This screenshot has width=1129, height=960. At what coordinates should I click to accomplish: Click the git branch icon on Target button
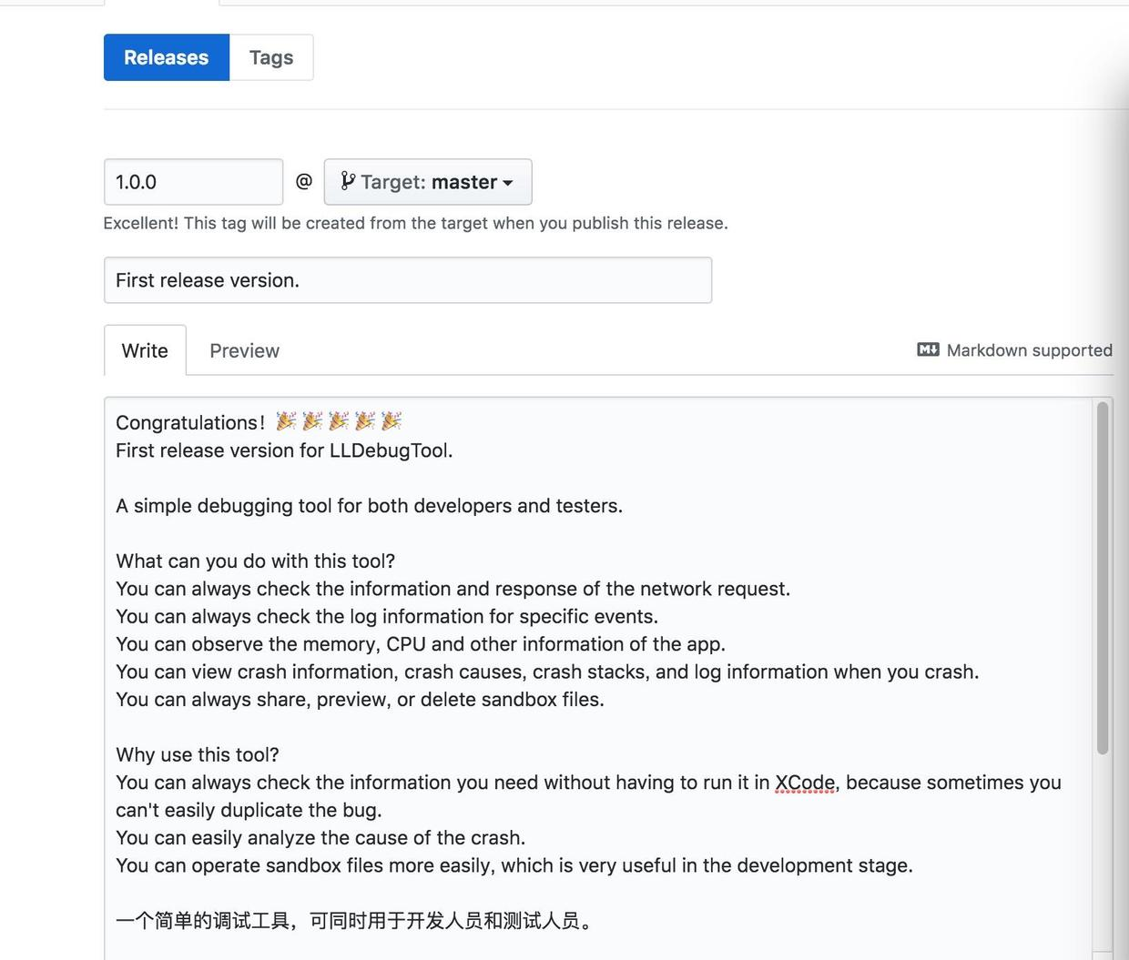348,181
